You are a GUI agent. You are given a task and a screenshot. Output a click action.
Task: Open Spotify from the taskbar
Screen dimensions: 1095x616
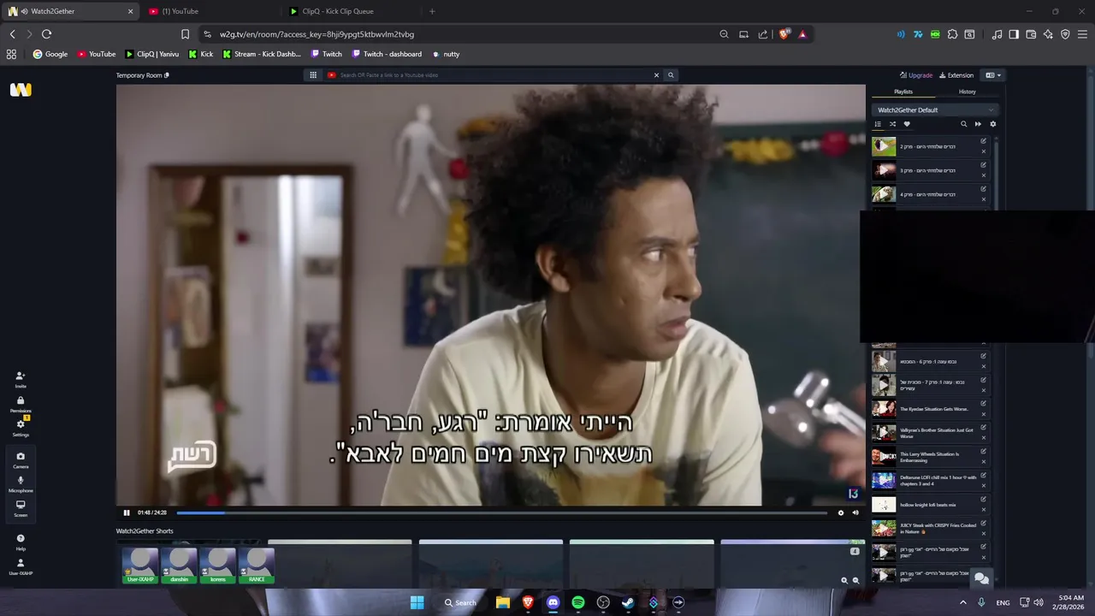578,602
